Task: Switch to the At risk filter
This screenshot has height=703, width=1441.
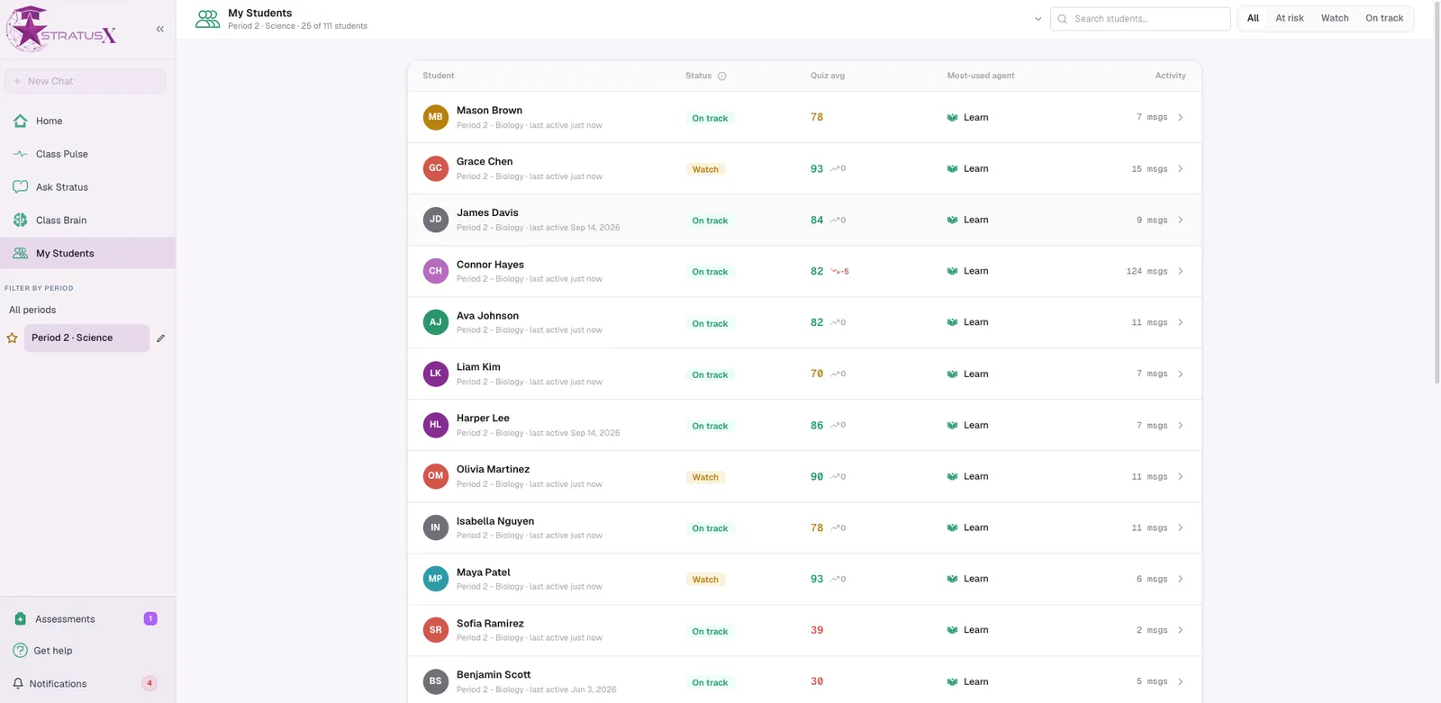Action: pos(1290,19)
